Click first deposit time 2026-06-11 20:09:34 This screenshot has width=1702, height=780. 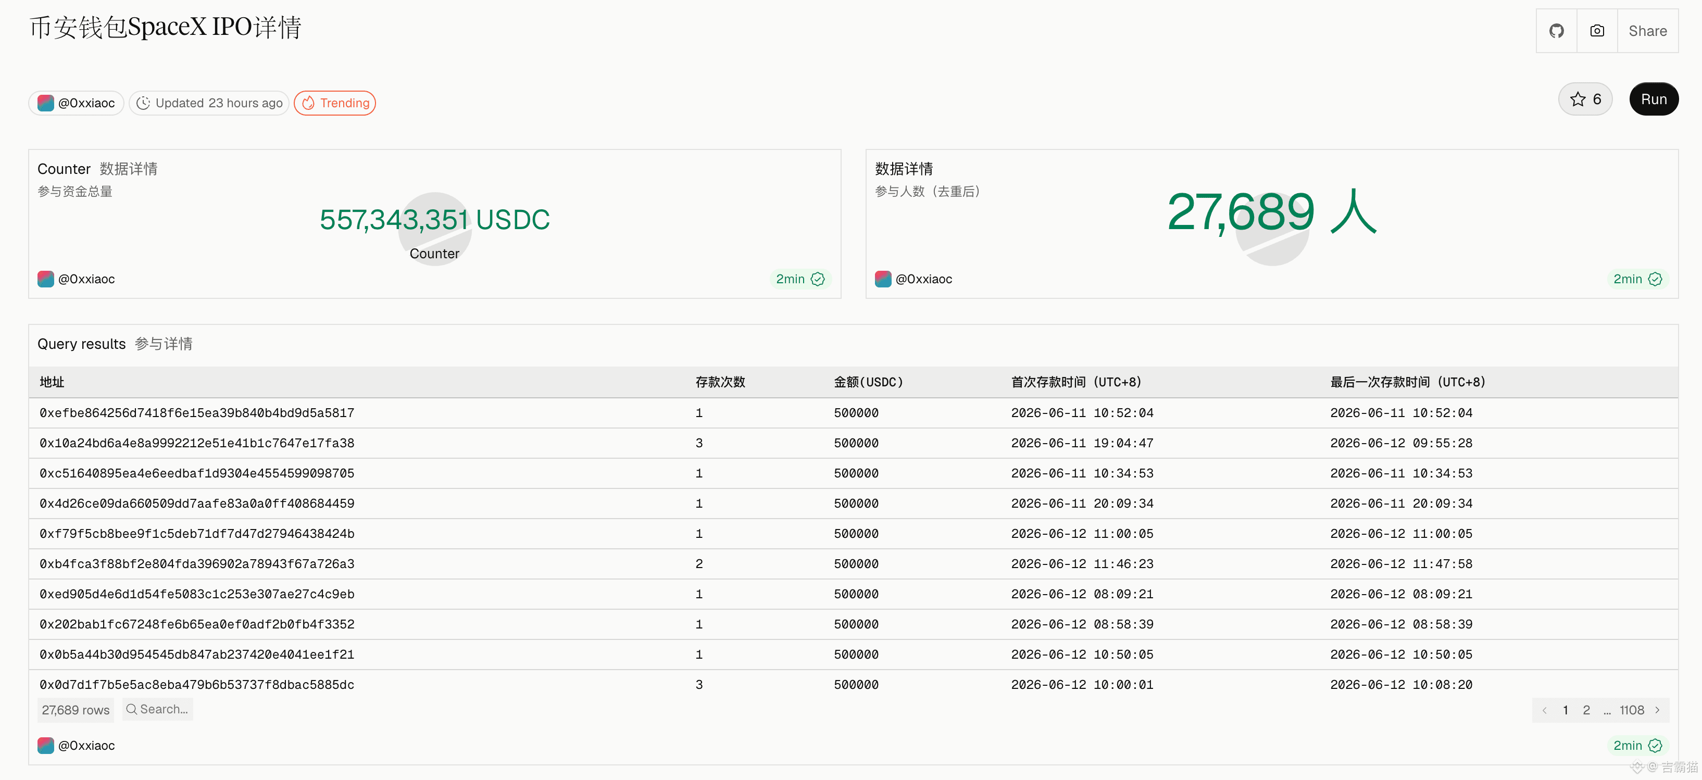(x=1082, y=504)
